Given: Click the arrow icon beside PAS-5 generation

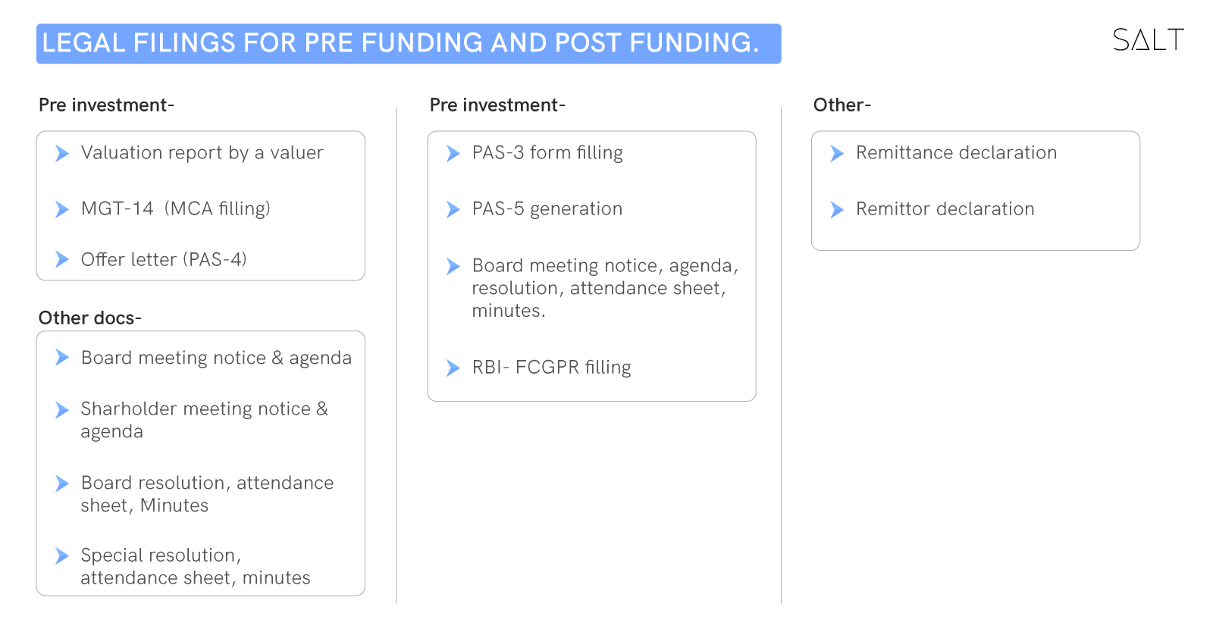Looking at the screenshot, I should tap(453, 209).
